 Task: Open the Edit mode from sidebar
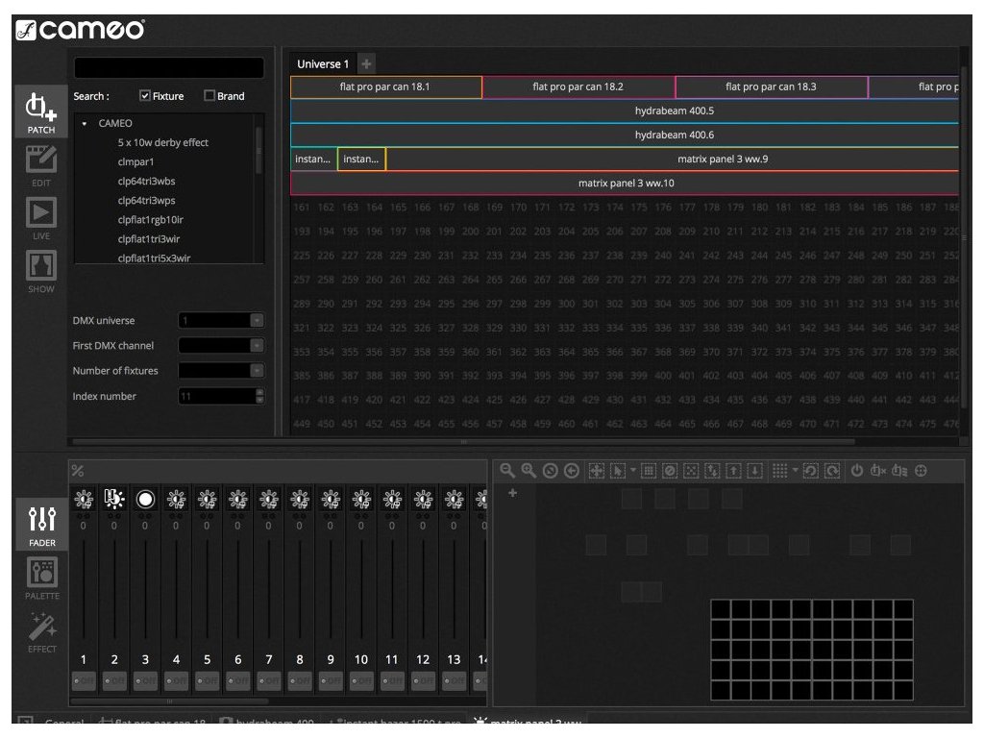click(40, 160)
